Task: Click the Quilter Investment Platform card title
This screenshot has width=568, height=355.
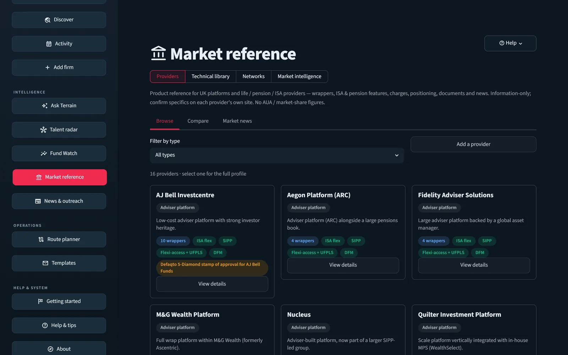Action: point(460,315)
